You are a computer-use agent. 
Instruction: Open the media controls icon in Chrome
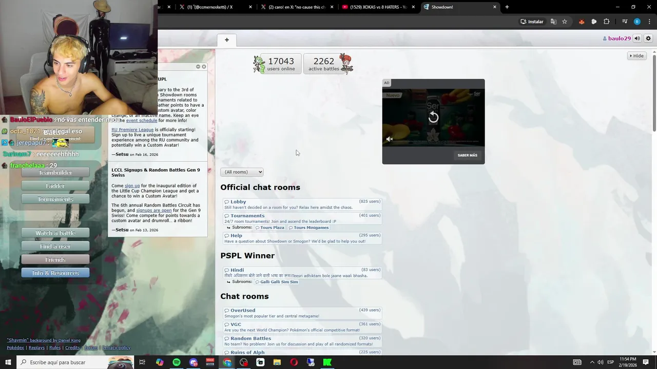tap(625, 22)
